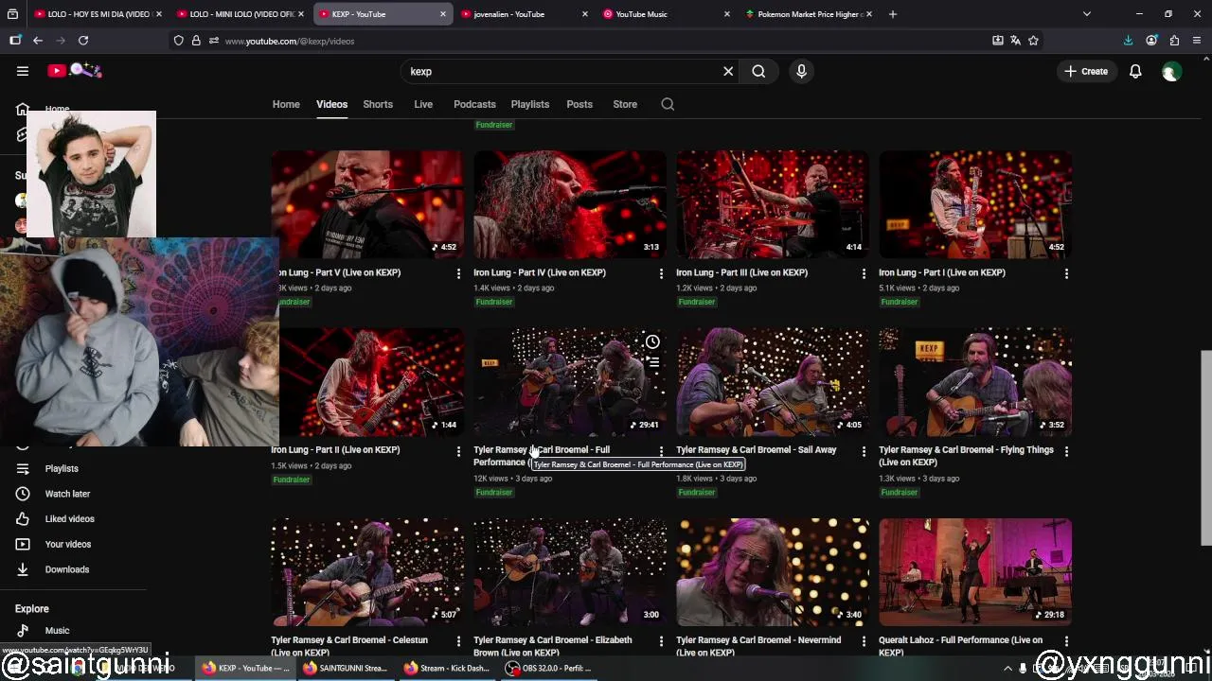List all tabs dropdown

tap(1086, 14)
